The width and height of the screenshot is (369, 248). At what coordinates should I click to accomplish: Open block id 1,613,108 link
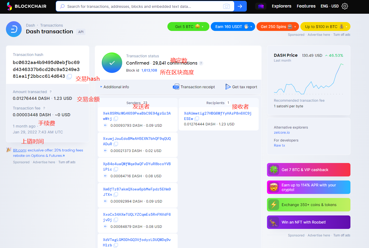(149, 70)
